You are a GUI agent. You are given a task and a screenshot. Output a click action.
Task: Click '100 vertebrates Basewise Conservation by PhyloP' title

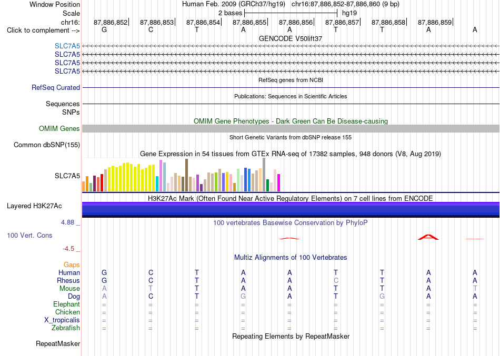(x=291, y=223)
